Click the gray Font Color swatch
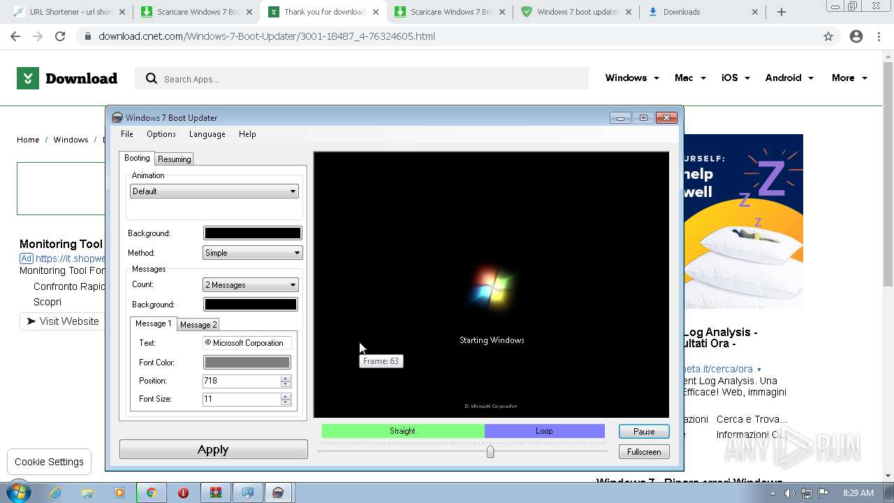Screen dimensions: 894x503 coord(247,363)
